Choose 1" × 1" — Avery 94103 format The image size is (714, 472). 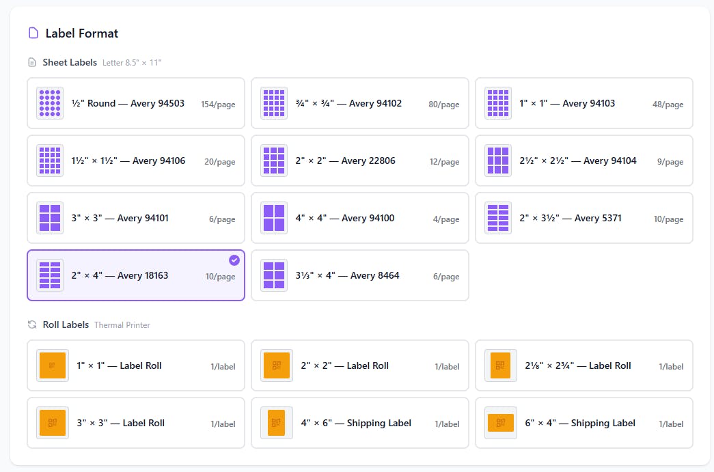[x=583, y=103]
